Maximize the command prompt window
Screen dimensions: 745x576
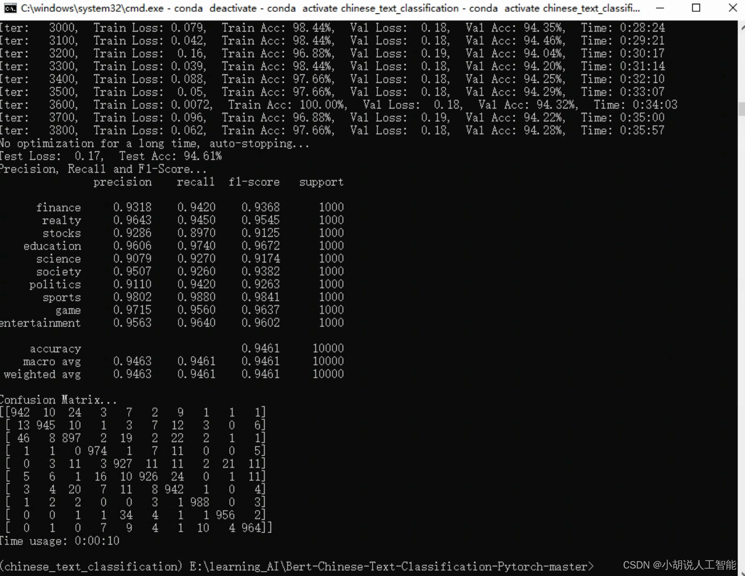[696, 8]
